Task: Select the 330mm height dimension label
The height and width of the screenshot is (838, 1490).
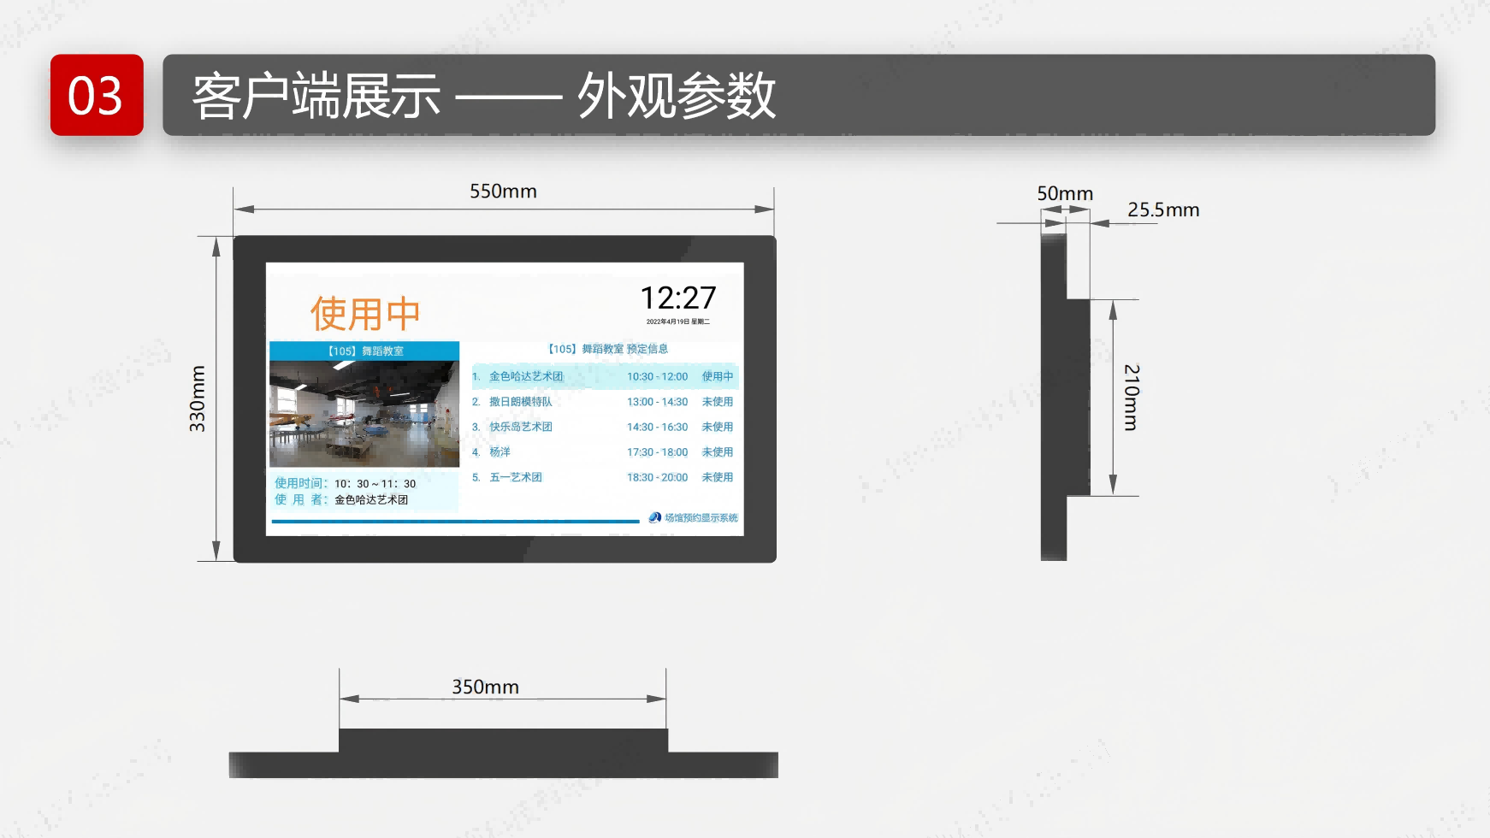Action: pos(198,398)
